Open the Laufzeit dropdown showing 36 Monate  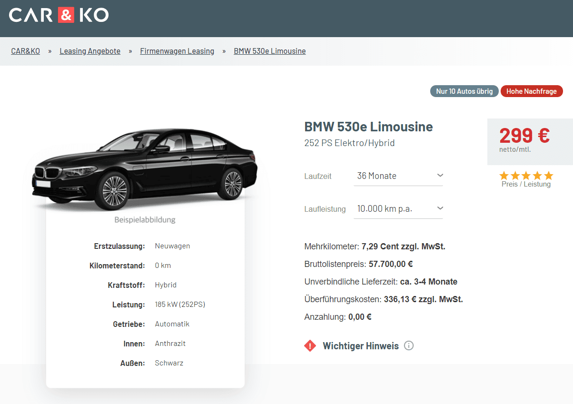[x=398, y=176]
